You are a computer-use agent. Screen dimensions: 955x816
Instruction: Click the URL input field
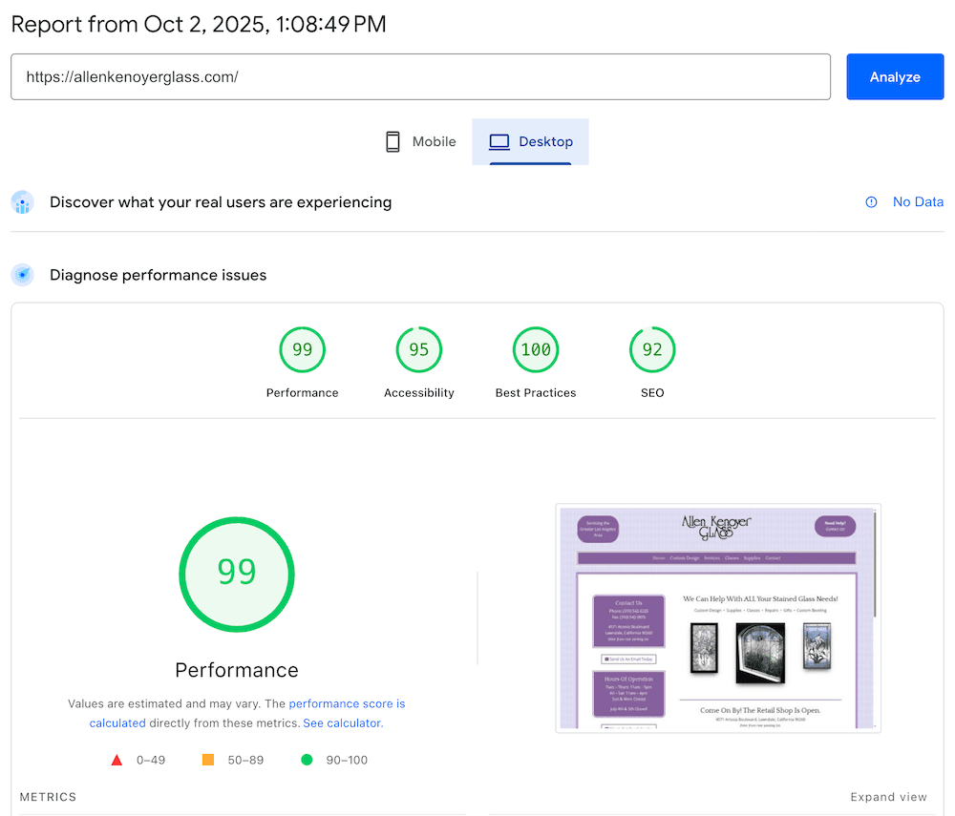click(x=420, y=77)
